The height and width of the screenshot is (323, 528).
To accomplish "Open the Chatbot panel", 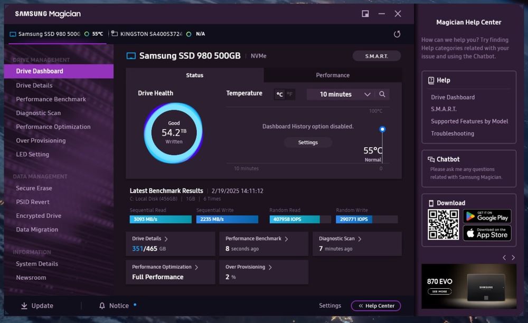I will 469,168.
